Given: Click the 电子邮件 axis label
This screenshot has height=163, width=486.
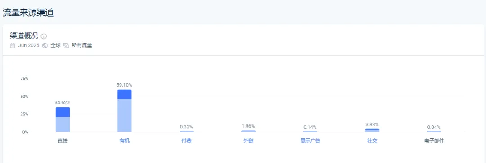Looking at the screenshot, I should pyautogui.click(x=434, y=141).
